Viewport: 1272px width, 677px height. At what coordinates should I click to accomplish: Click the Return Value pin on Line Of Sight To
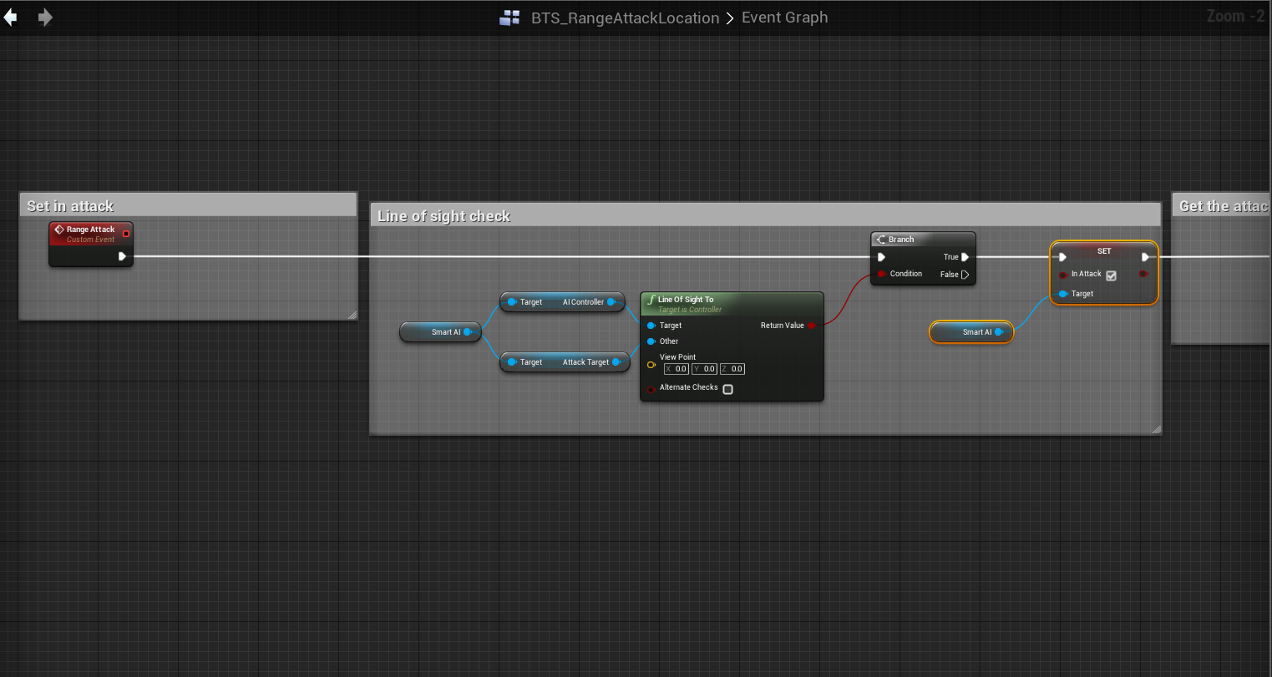coord(812,326)
